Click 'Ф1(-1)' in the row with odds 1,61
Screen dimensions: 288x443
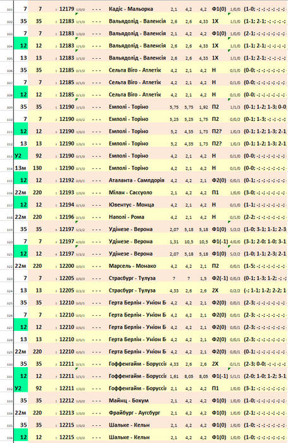tap(220, 376)
